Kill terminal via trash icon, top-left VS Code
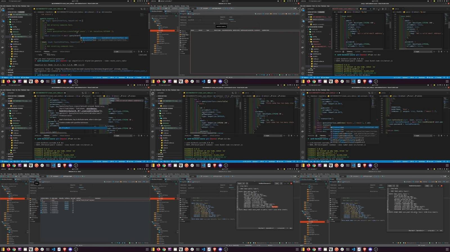 [141, 52]
